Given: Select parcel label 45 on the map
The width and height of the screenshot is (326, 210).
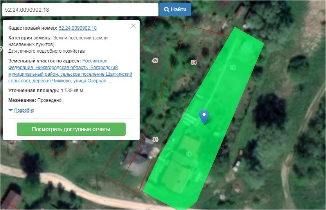Looking at the screenshot, I should [155, 61].
